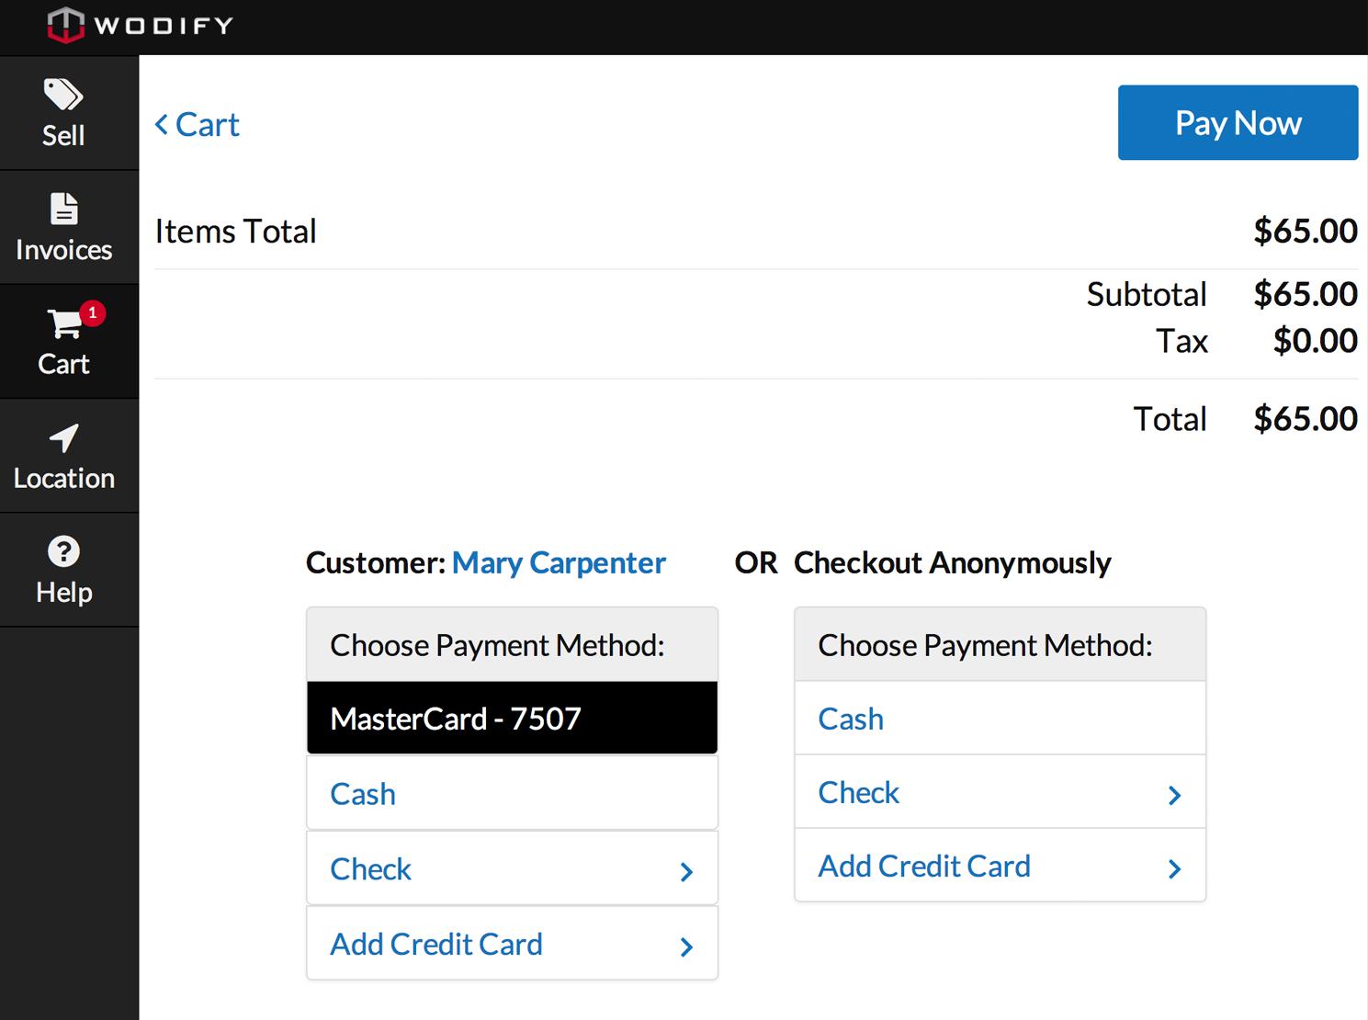The height and width of the screenshot is (1020, 1368).
Task: Click the Pay Now button
Action: tap(1237, 122)
